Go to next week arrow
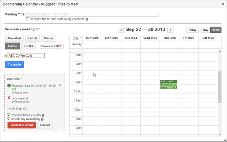Image resolution: width=227 pixels, height=142 pixels. 170,30
